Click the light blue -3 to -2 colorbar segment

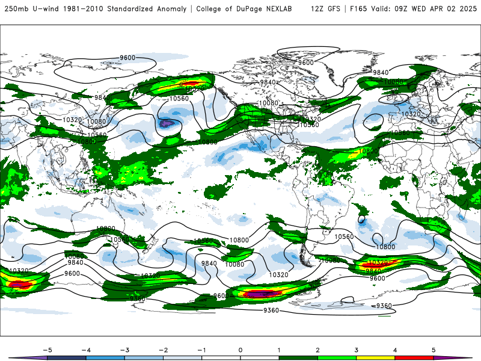click(x=144, y=358)
